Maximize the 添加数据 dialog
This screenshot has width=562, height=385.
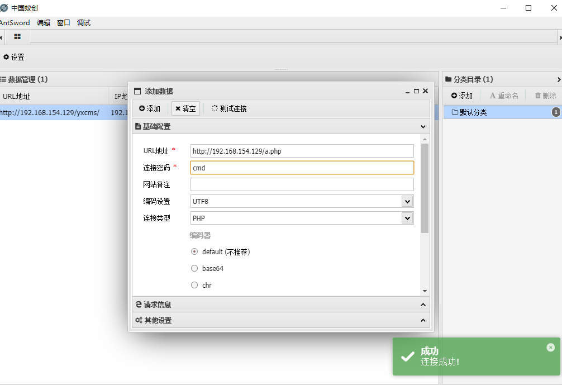(x=417, y=91)
